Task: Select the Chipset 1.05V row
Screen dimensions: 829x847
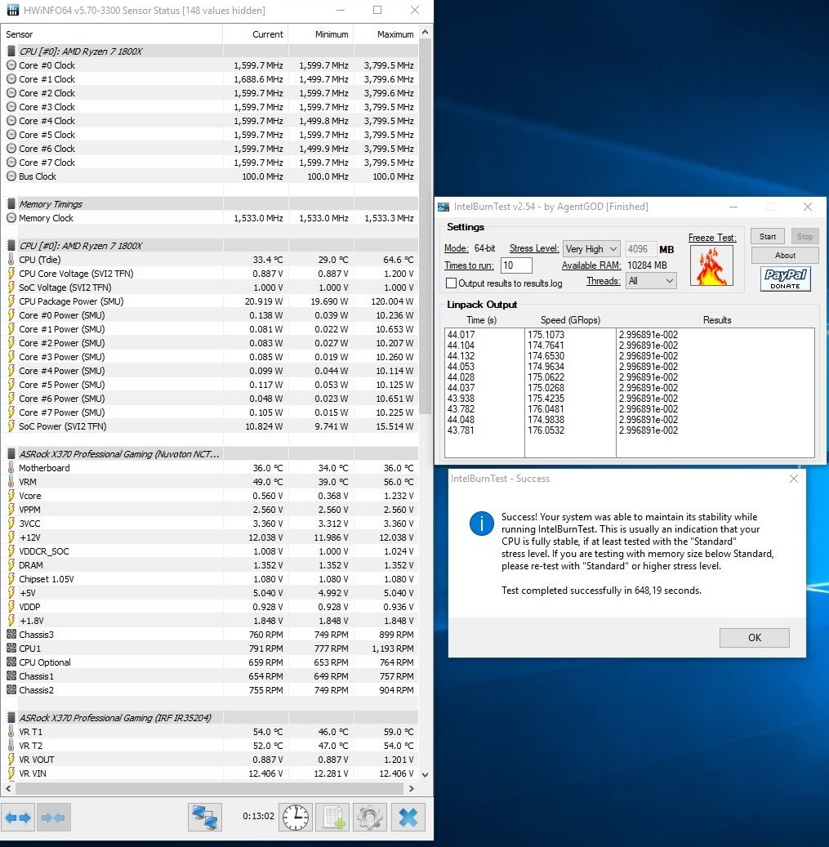Action: pyautogui.click(x=210, y=579)
